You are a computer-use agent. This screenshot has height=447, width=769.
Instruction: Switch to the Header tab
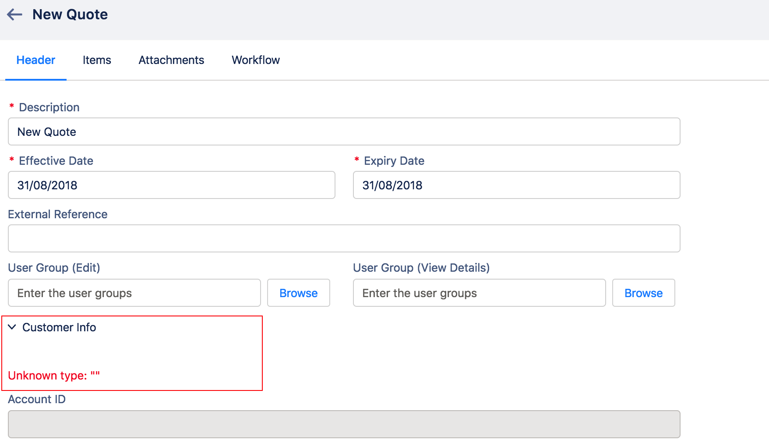tap(35, 60)
